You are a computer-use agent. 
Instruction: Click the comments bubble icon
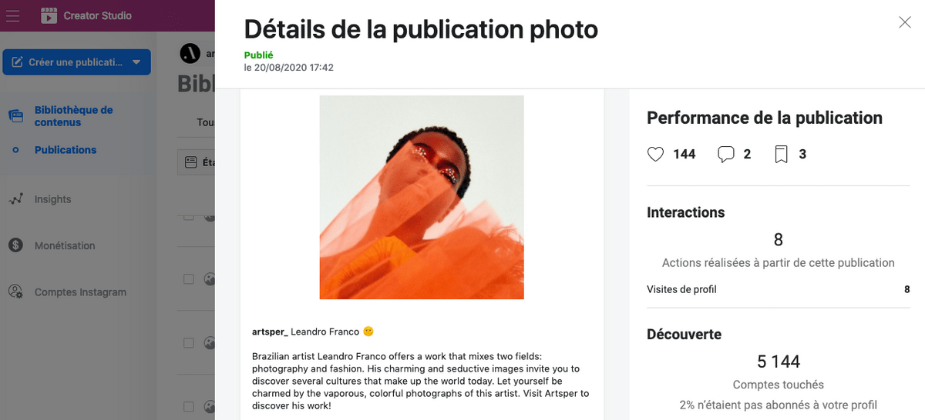[725, 155]
